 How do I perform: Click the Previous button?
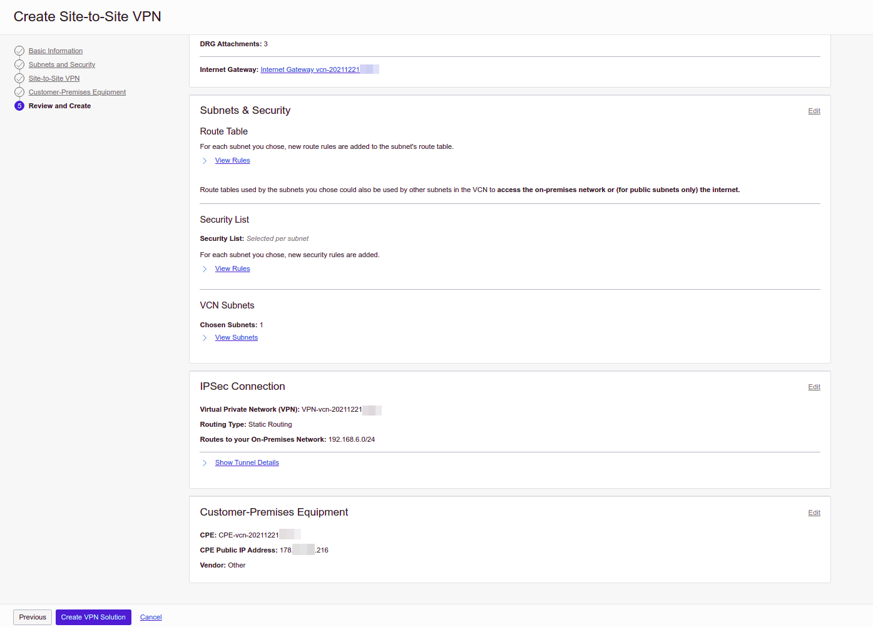pos(33,617)
